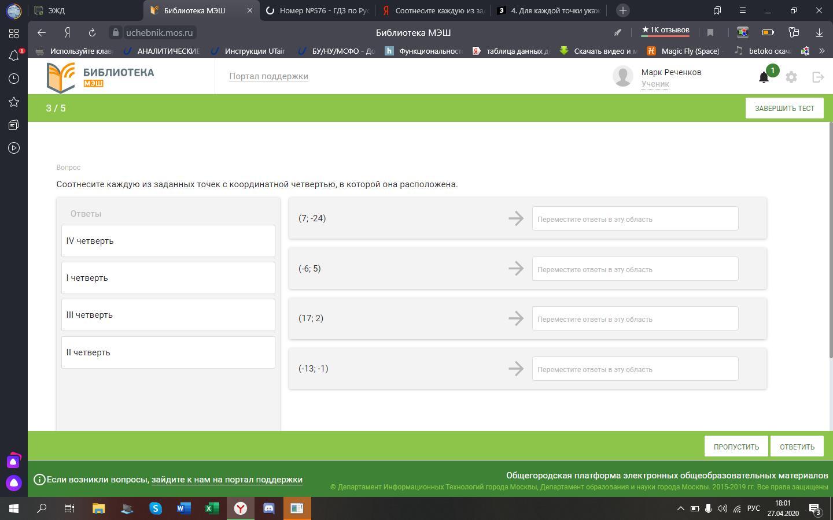Select the 'I четверть' answer card
The image size is (833, 520).
(x=168, y=278)
